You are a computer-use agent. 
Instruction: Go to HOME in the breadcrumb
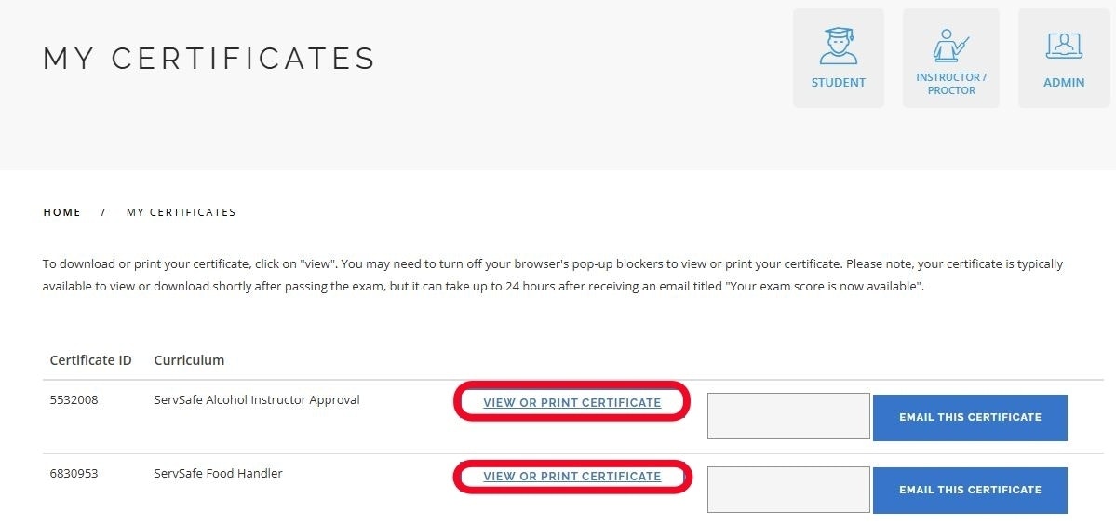(62, 212)
